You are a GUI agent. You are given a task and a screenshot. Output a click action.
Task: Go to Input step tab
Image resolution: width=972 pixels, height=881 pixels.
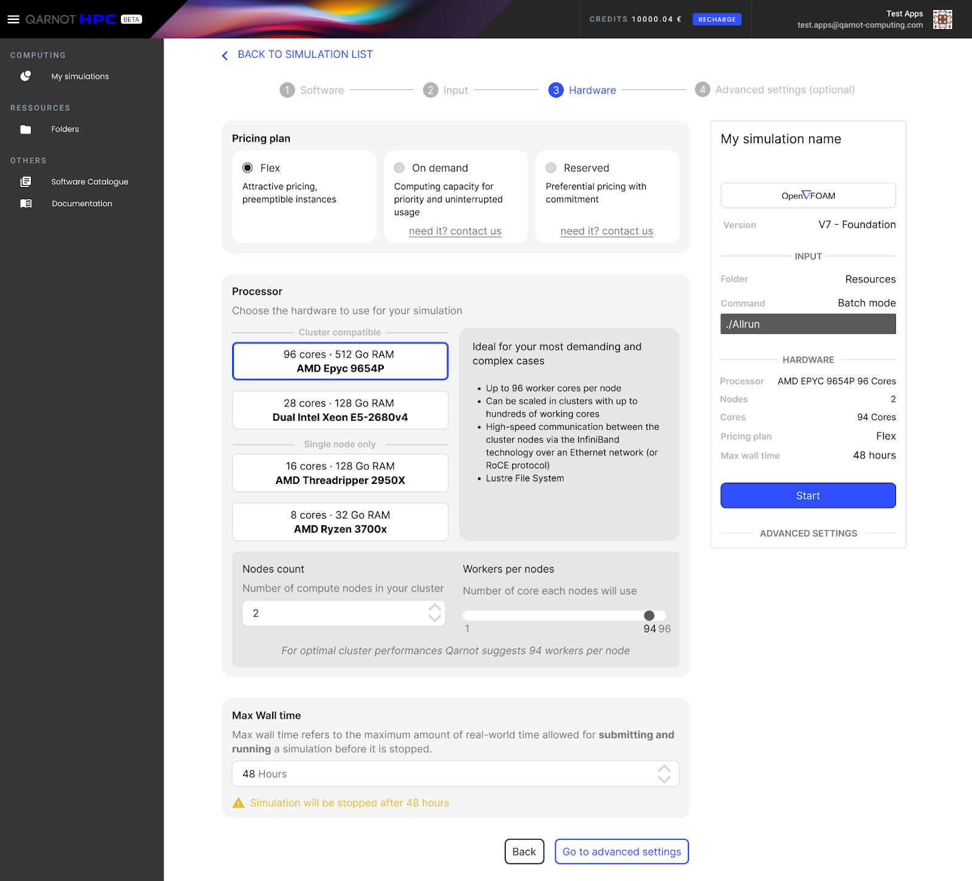(456, 90)
